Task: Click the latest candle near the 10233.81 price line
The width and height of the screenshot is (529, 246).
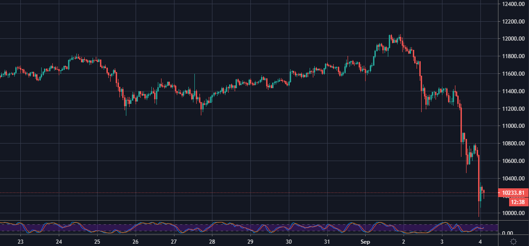Action: [x=484, y=192]
